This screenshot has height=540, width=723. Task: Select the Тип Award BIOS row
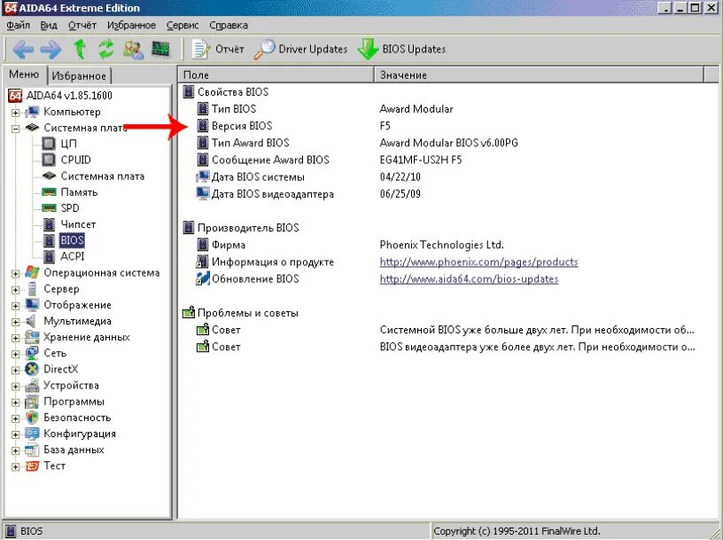447,143
